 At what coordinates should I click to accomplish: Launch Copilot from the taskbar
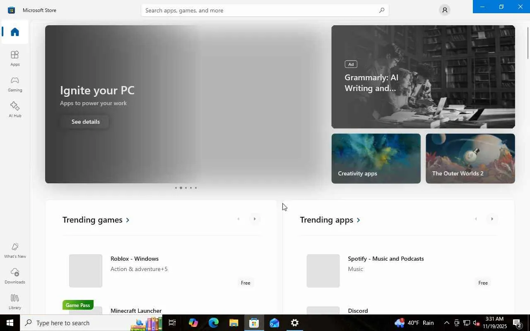193,323
